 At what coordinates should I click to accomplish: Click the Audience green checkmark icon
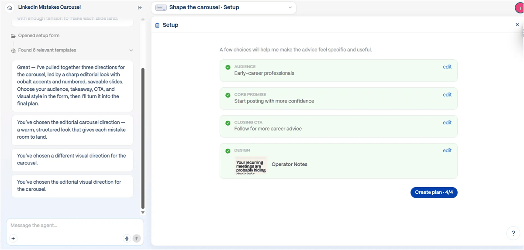pos(228,67)
